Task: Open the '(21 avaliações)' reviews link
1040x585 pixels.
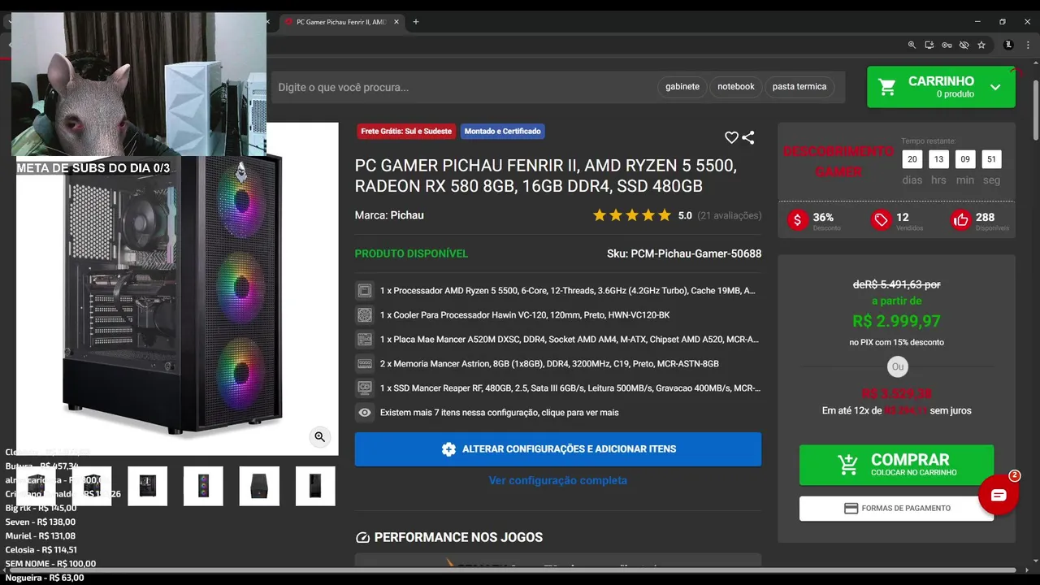Action: coord(730,215)
